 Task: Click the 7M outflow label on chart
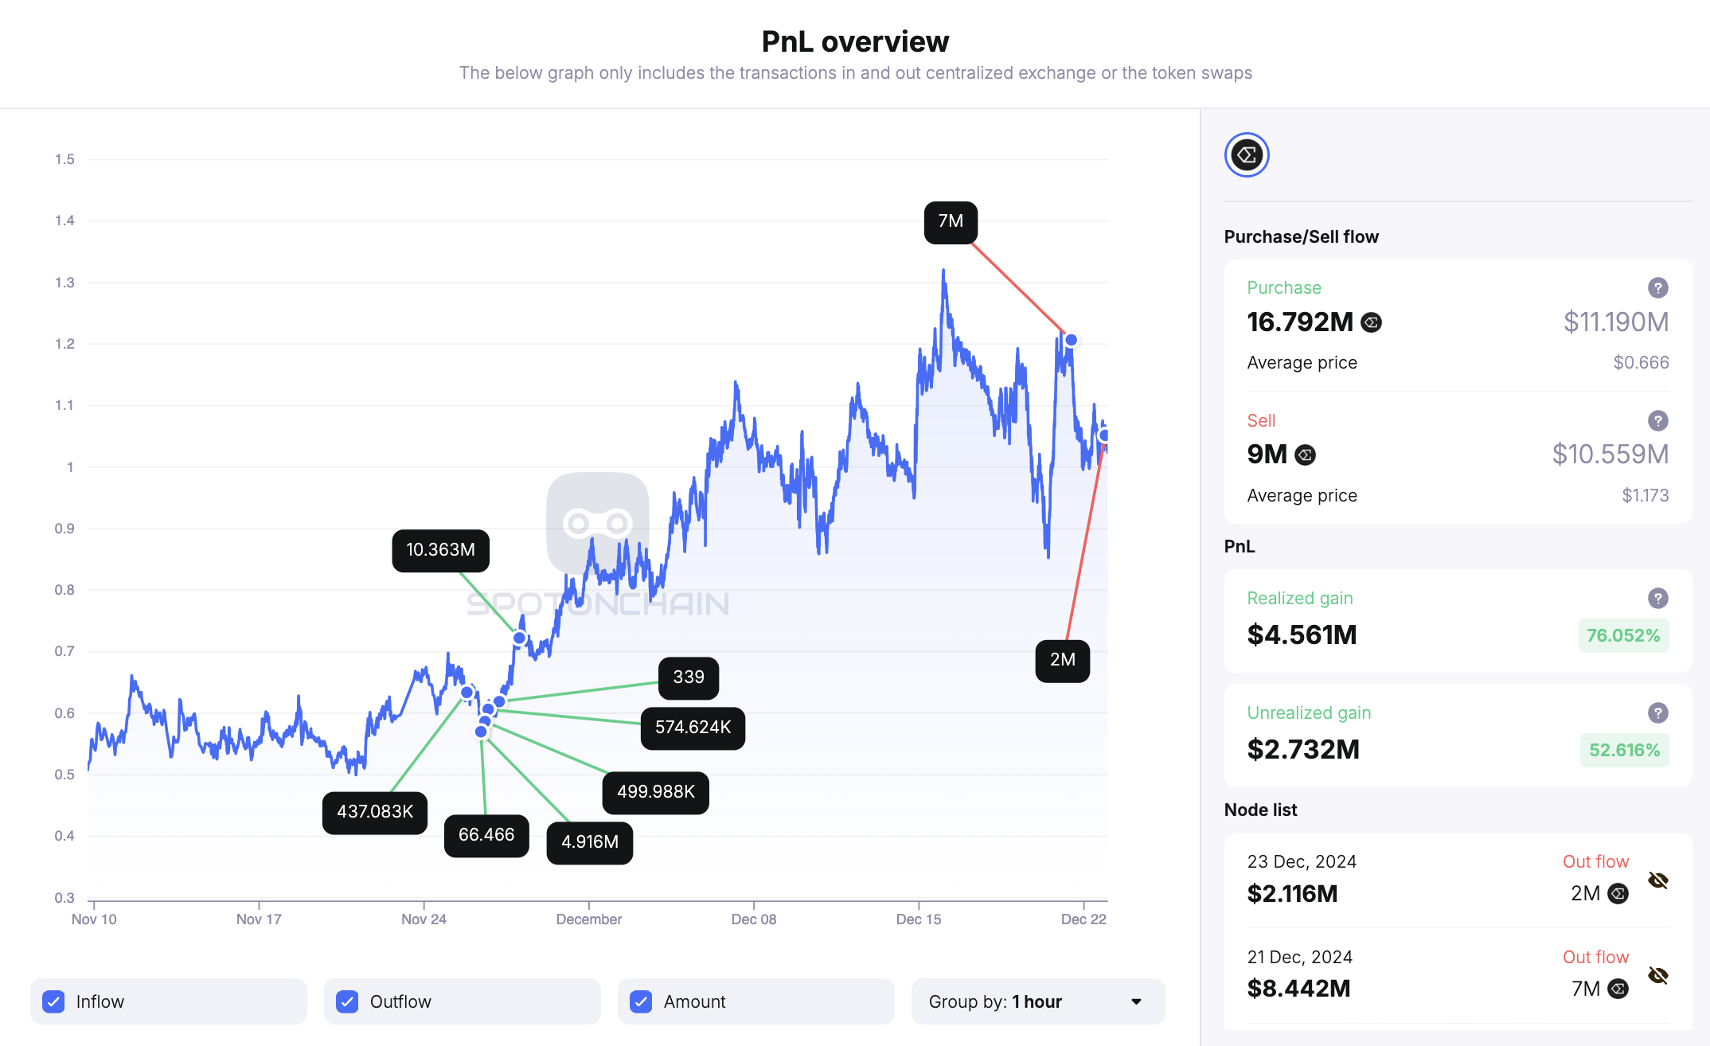pyautogui.click(x=951, y=222)
